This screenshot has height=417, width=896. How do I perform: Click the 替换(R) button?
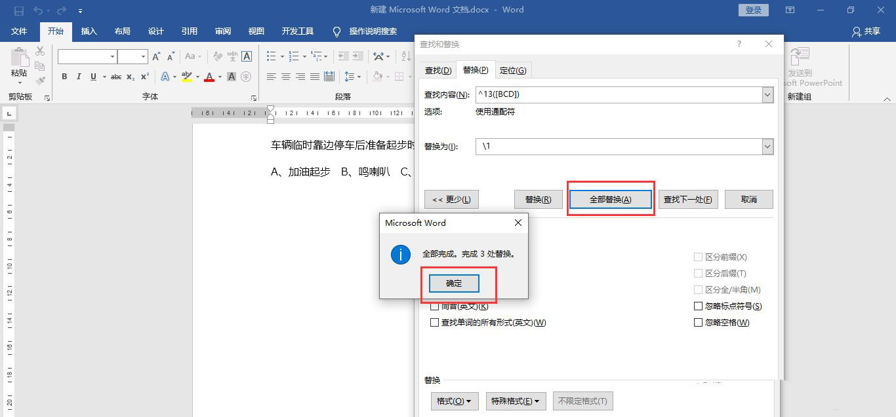[x=538, y=199]
